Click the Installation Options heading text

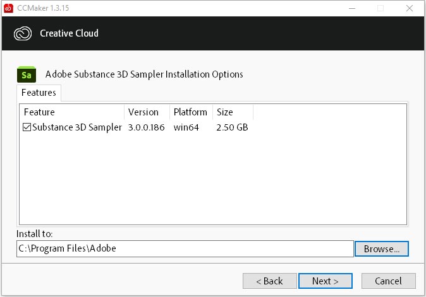144,74
